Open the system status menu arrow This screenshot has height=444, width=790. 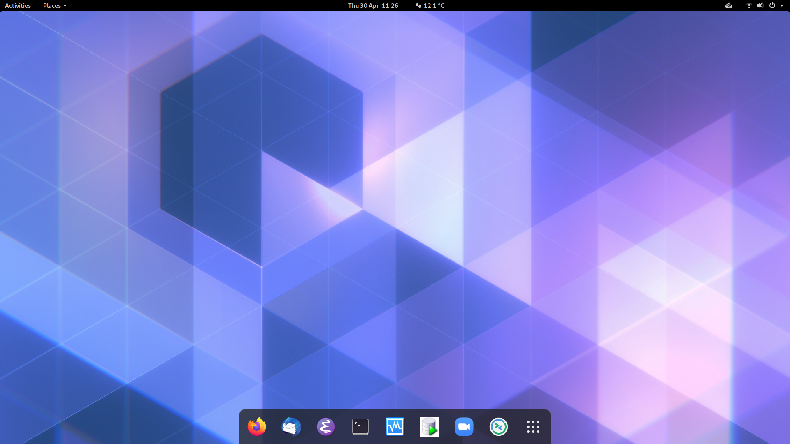[x=782, y=5]
